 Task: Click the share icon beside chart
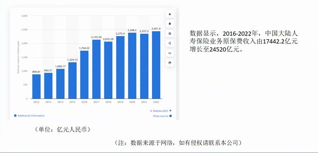pyautogui.click(x=170, y=43)
